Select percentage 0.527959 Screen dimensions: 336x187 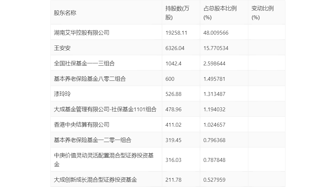[214, 180]
